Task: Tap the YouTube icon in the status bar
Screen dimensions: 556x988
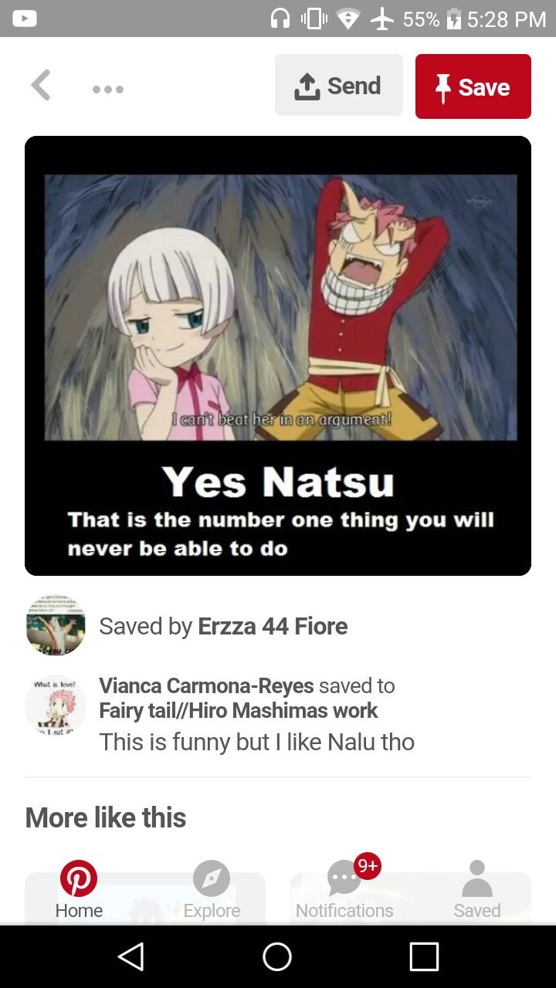Action: 24,19
